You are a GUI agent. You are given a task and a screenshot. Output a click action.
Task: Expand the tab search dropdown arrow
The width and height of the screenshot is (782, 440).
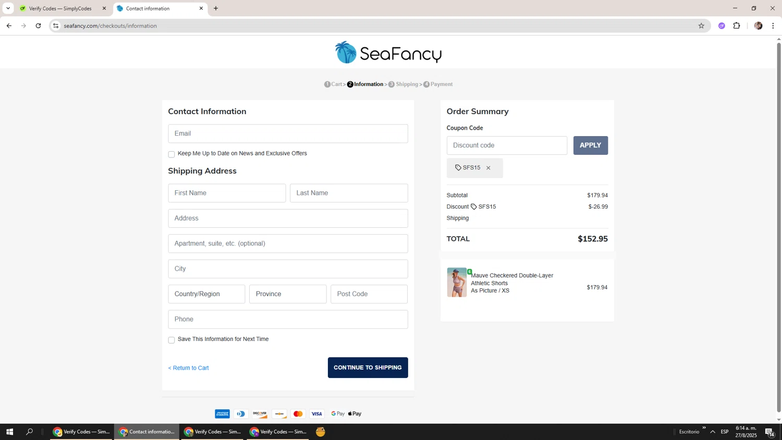pos(8,8)
